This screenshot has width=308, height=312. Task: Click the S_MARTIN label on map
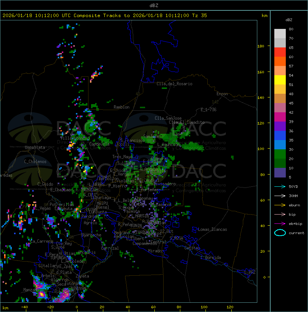(x=140, y=216)
